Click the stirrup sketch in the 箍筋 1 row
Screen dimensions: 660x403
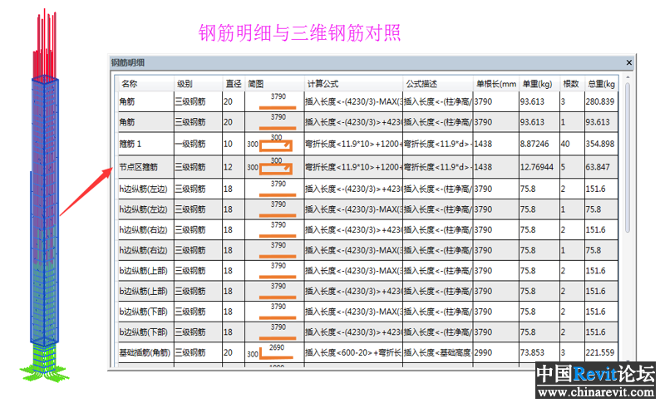[x=276, y=145]
